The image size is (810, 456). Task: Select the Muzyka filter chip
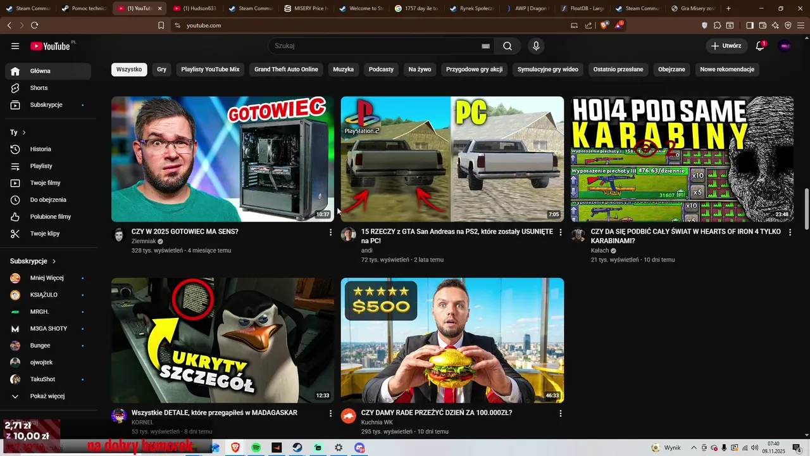click(344, 69)
